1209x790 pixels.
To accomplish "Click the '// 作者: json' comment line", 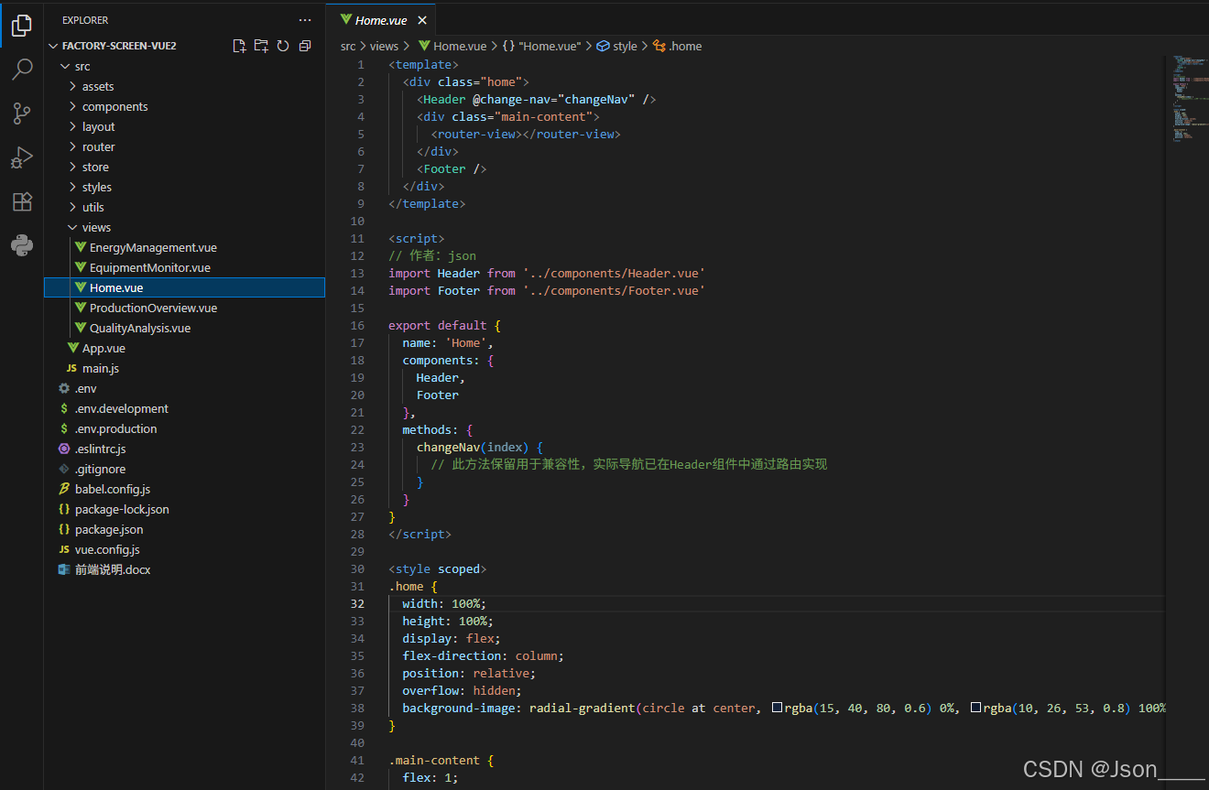I will click(432, 255).
